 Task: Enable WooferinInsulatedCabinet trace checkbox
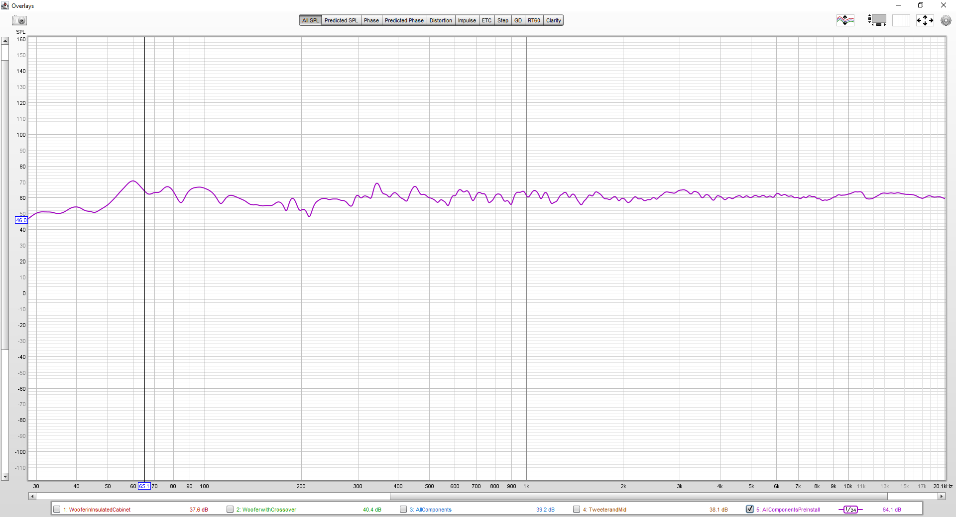[57, 509]
